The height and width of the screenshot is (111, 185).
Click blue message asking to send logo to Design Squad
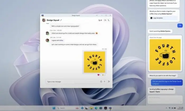tap(167, 82)
